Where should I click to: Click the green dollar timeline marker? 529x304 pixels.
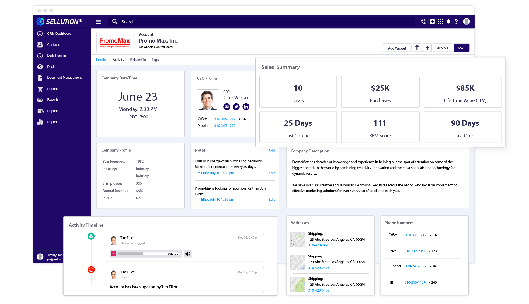pyautogui.click(x=91, y=236)
